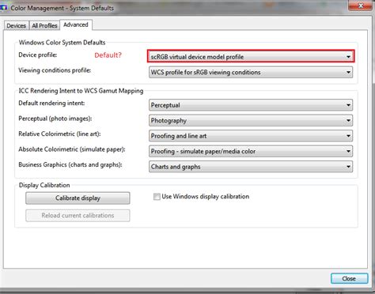Close the Color Management window via X
The width and height of the screenshot is (375, 294).
click(x=361, y=6)
